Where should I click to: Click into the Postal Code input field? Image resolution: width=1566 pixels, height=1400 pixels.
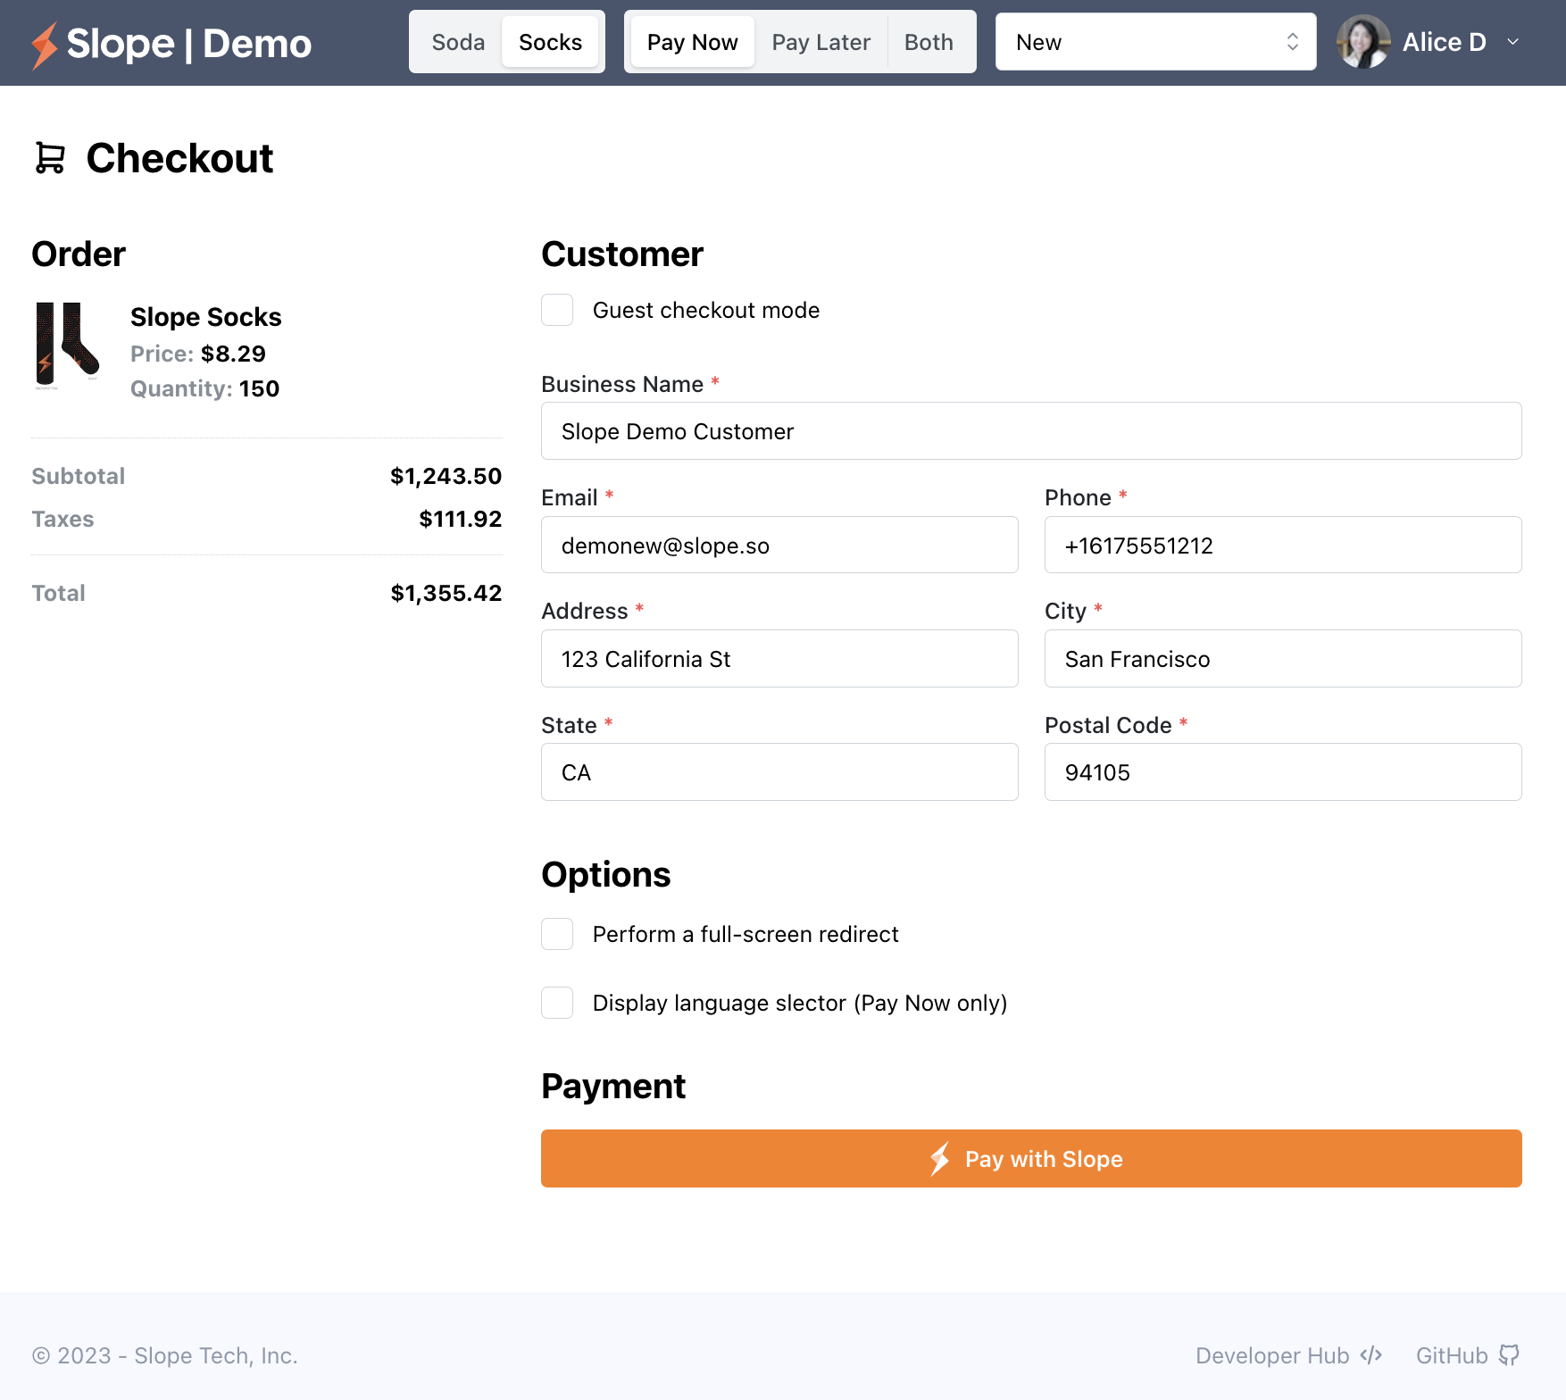[1283, 772]
